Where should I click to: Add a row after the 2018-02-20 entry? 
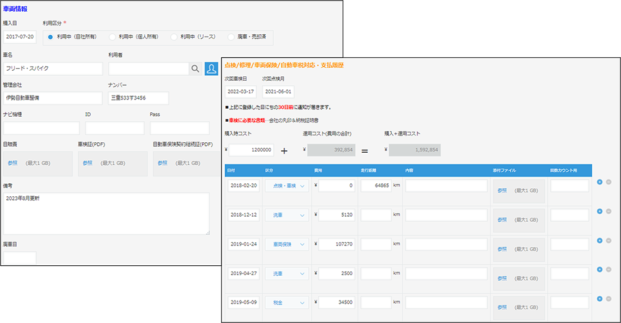tap(599, 182)
